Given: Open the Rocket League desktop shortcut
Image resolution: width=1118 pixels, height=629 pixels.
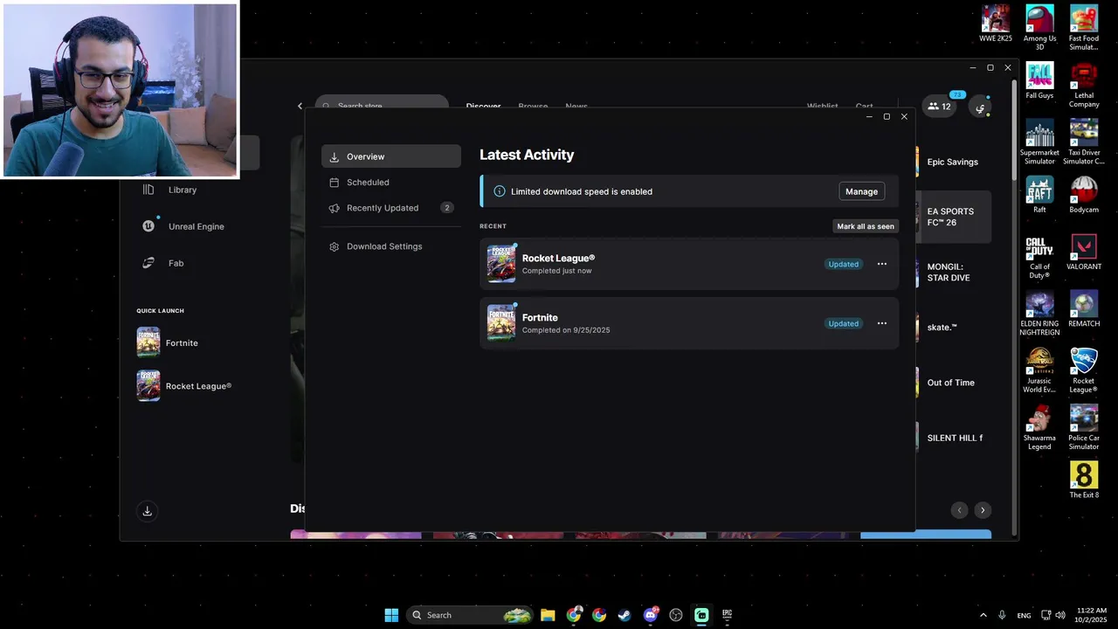Looking at the screenshot, I should coord(1084,370).
